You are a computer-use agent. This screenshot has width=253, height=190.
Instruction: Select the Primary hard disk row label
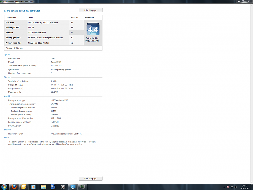[13, 43]
